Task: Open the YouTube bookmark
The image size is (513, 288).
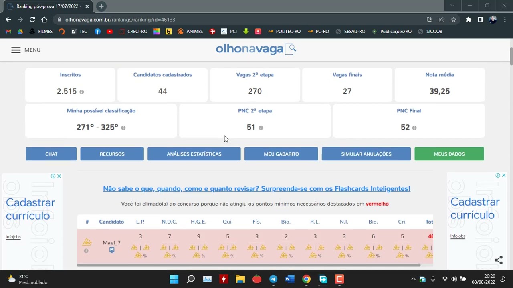Action: point(109,31)
